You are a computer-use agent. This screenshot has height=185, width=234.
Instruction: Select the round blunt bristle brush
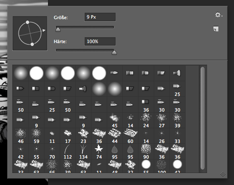130,73
